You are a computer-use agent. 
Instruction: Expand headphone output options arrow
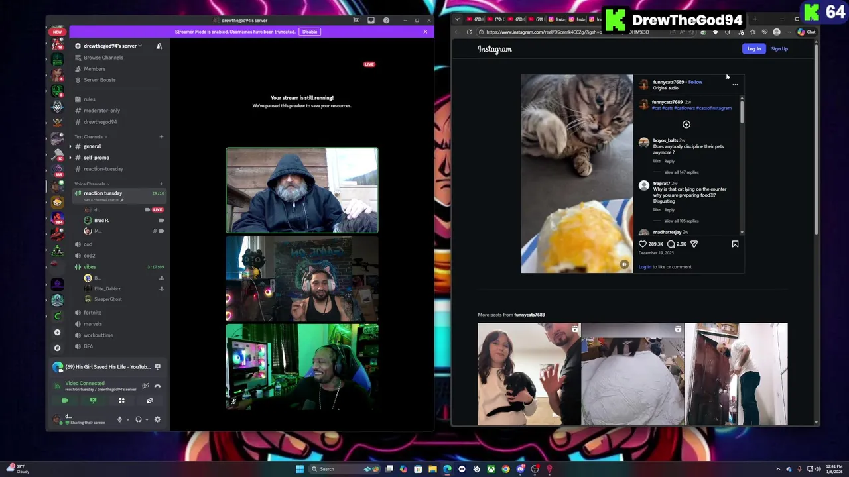point(147,419)
